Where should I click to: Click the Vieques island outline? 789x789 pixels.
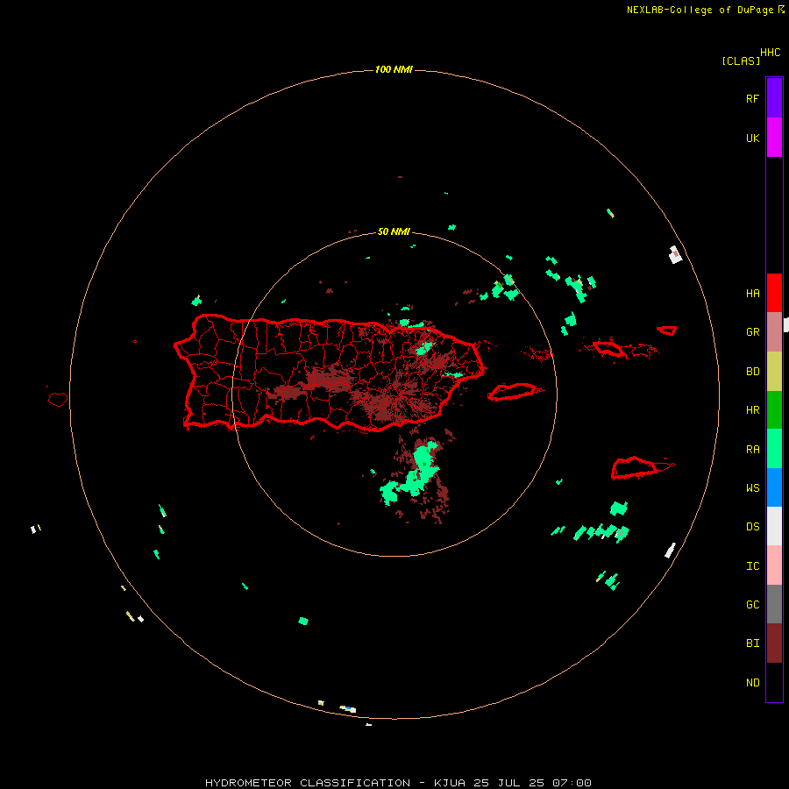click(x=512, y=392)
